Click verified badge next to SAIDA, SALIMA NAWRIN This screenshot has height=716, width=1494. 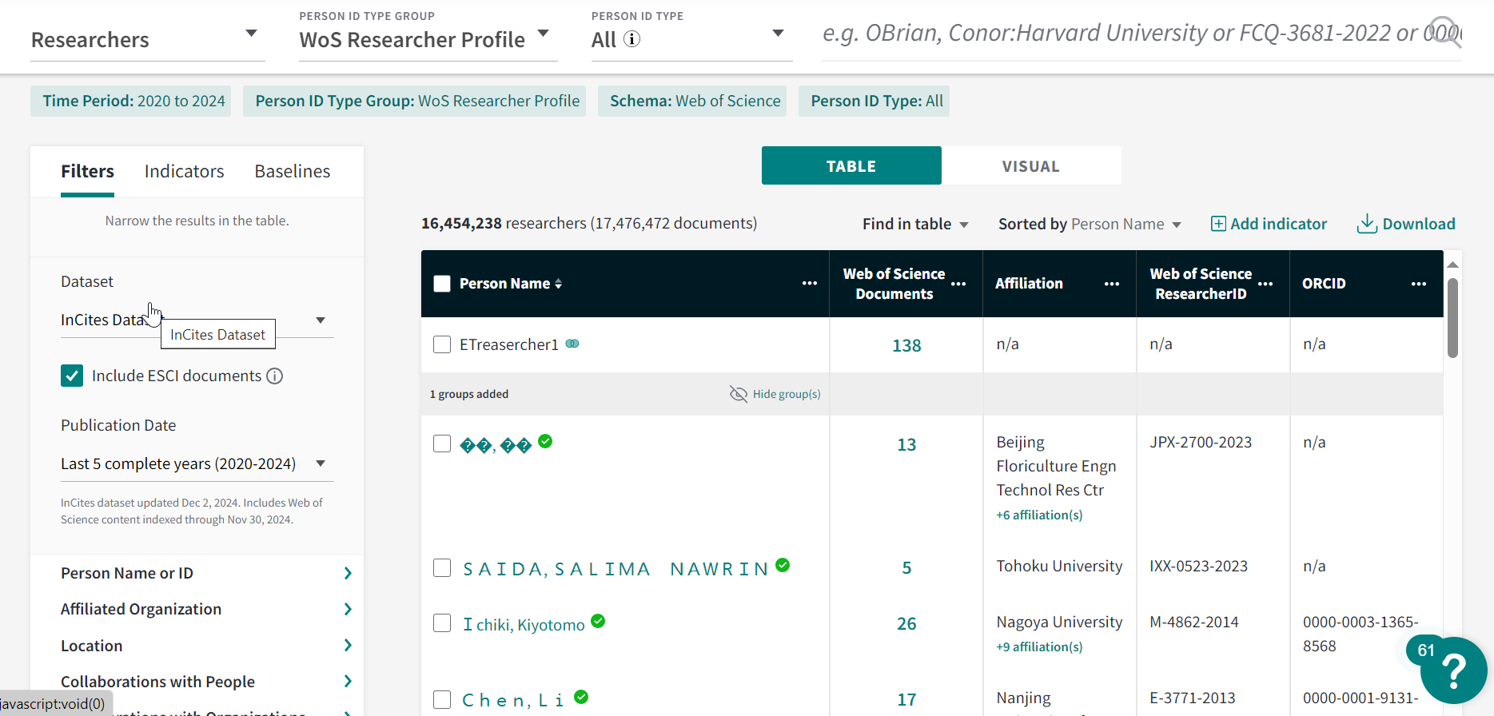tap(783, 565)
